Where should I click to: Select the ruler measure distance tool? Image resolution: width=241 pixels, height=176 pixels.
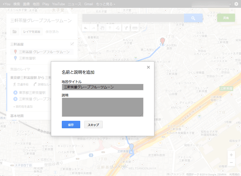135,28
